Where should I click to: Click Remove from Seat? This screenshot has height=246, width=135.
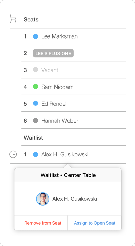point(43,223)
